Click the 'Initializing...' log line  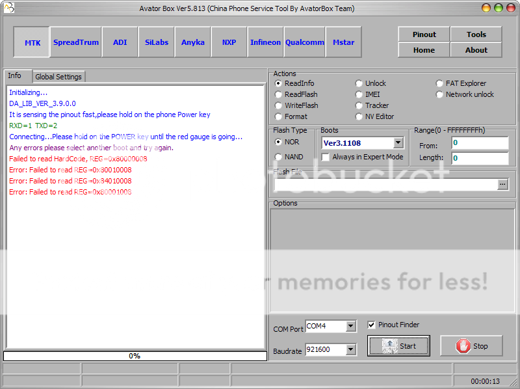(28, 92)
